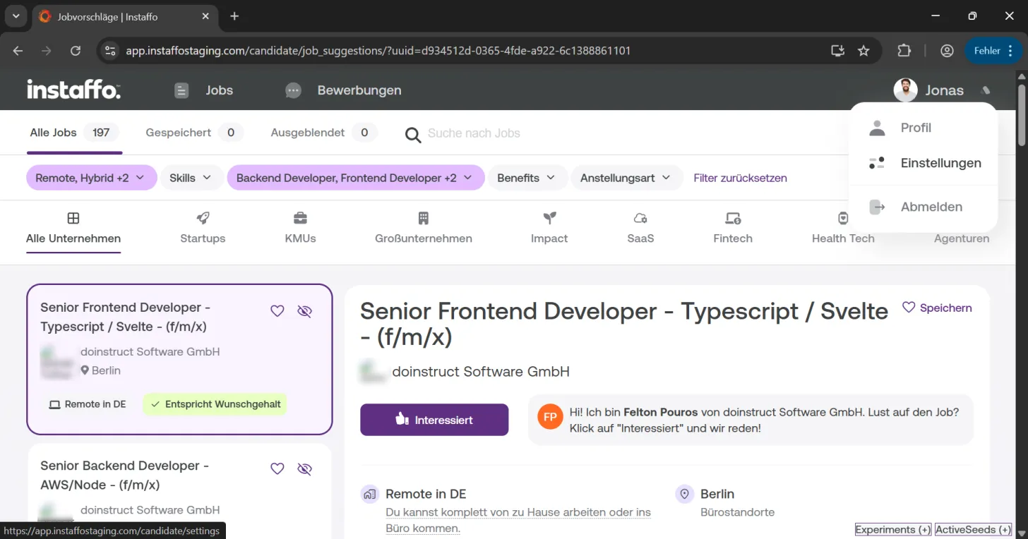Click the Filter zurücksetzen link
Screen dimensions: 1028x539
740,178
